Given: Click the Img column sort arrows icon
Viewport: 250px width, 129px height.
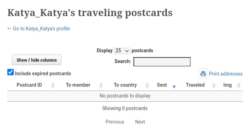Looking at the screenshot, I should [239, 85].
